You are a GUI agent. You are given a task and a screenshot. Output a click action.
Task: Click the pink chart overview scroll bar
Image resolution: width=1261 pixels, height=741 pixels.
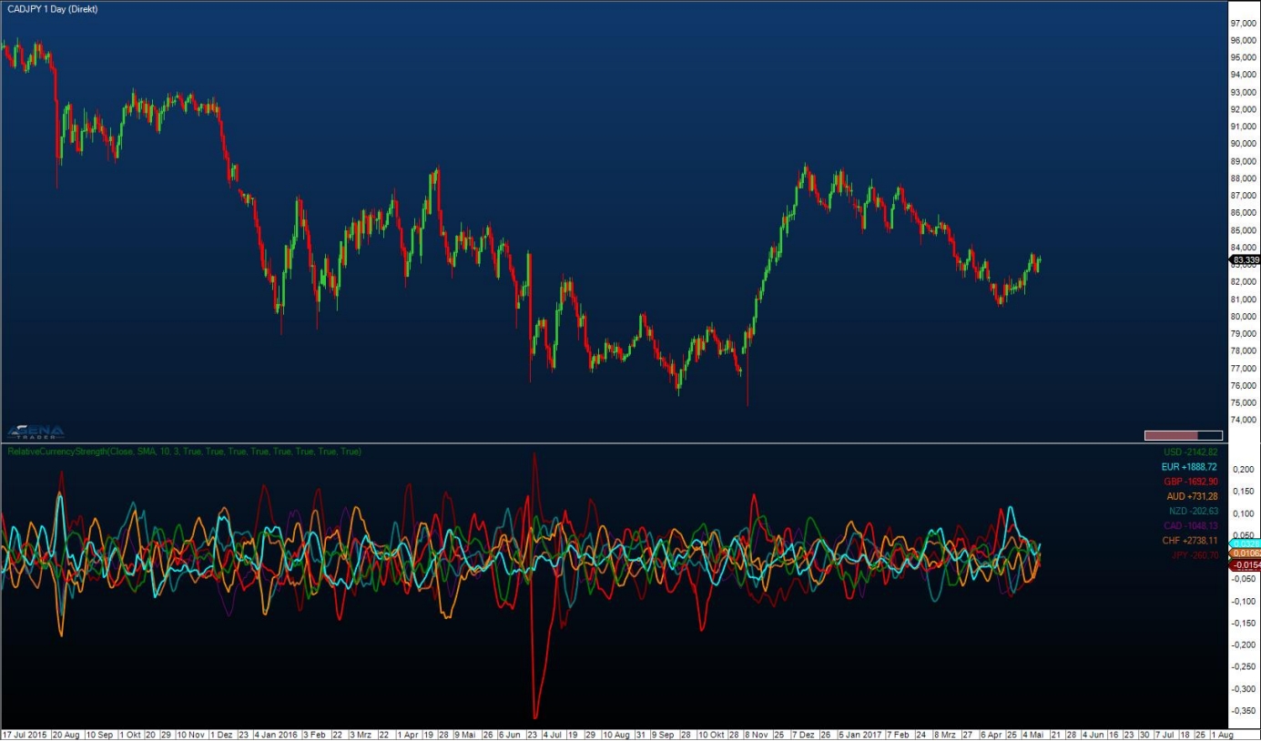pos(1171,435)
